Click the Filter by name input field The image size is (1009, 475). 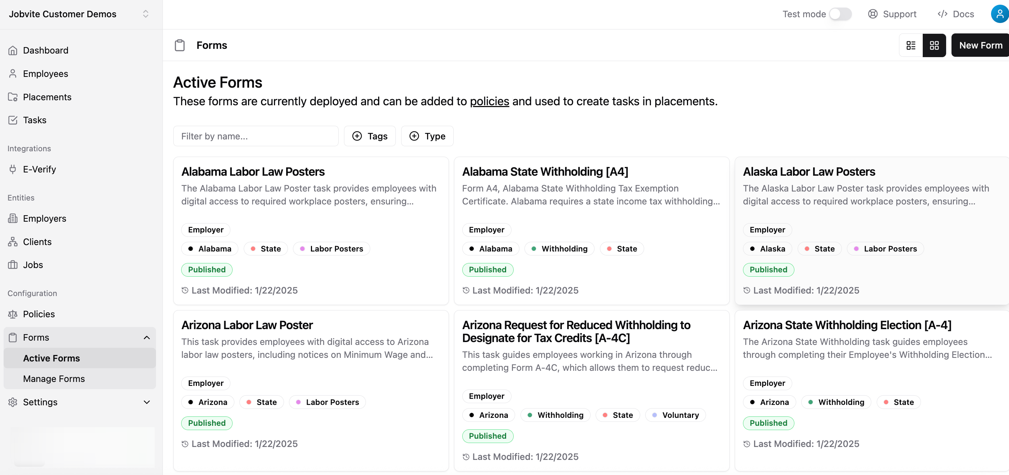[255, 136]
